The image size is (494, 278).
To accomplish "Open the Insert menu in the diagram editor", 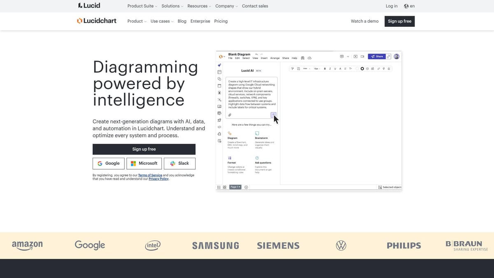I will click(264, 58).
